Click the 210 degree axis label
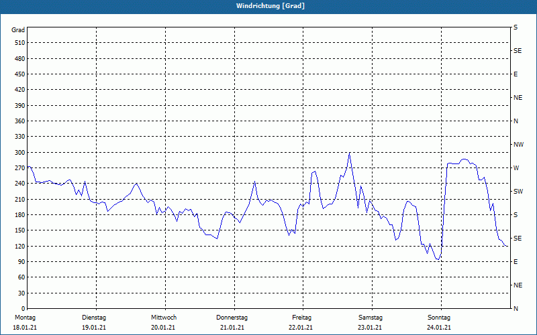Viewport: 537px width, 335px height. (x=19, y=199)
